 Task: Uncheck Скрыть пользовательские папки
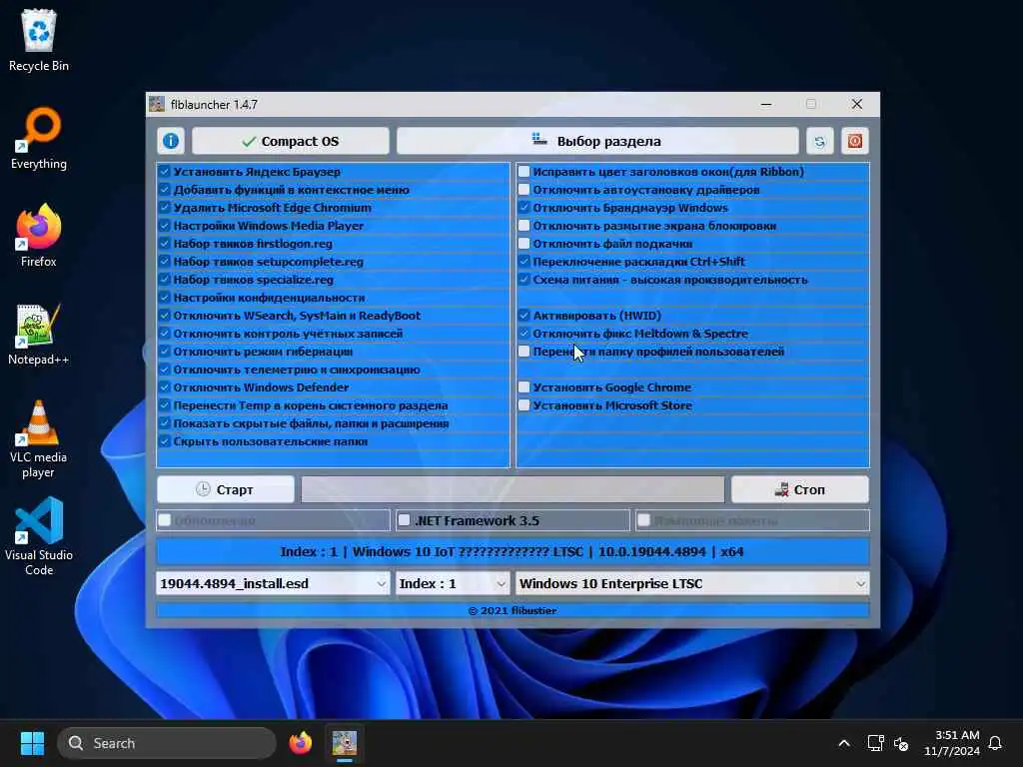tap(165, 441)
